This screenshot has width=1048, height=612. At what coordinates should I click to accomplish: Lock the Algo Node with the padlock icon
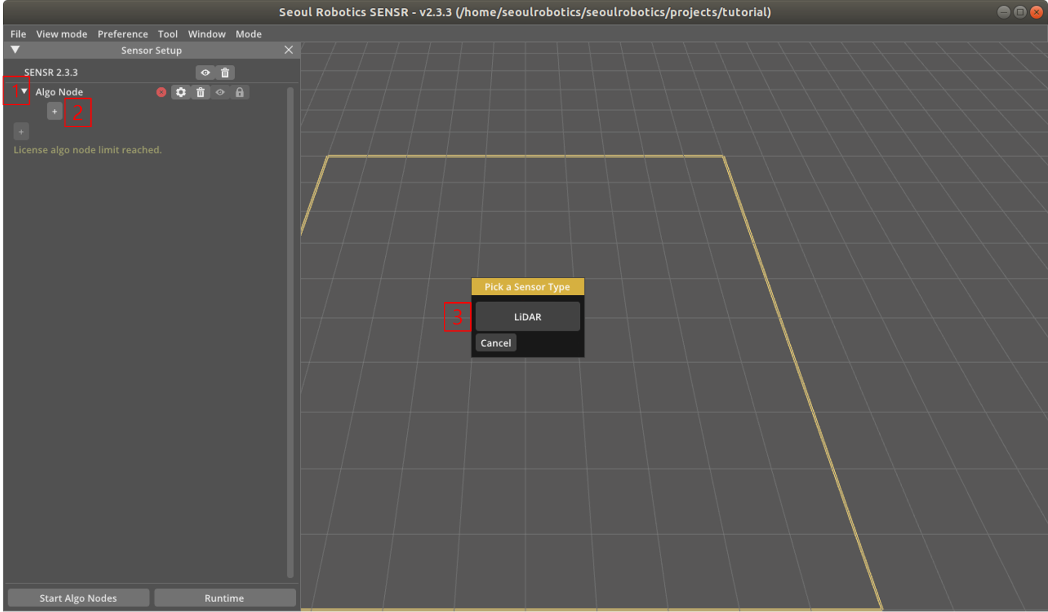(x=240, y=92)
